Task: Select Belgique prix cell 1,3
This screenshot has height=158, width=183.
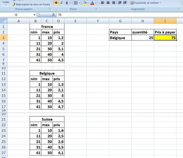Action: click(59, 84)
